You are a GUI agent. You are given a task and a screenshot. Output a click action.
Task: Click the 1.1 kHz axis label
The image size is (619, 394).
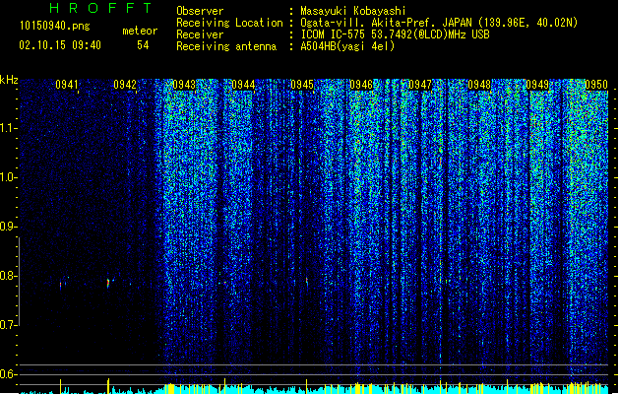(9, 128)
